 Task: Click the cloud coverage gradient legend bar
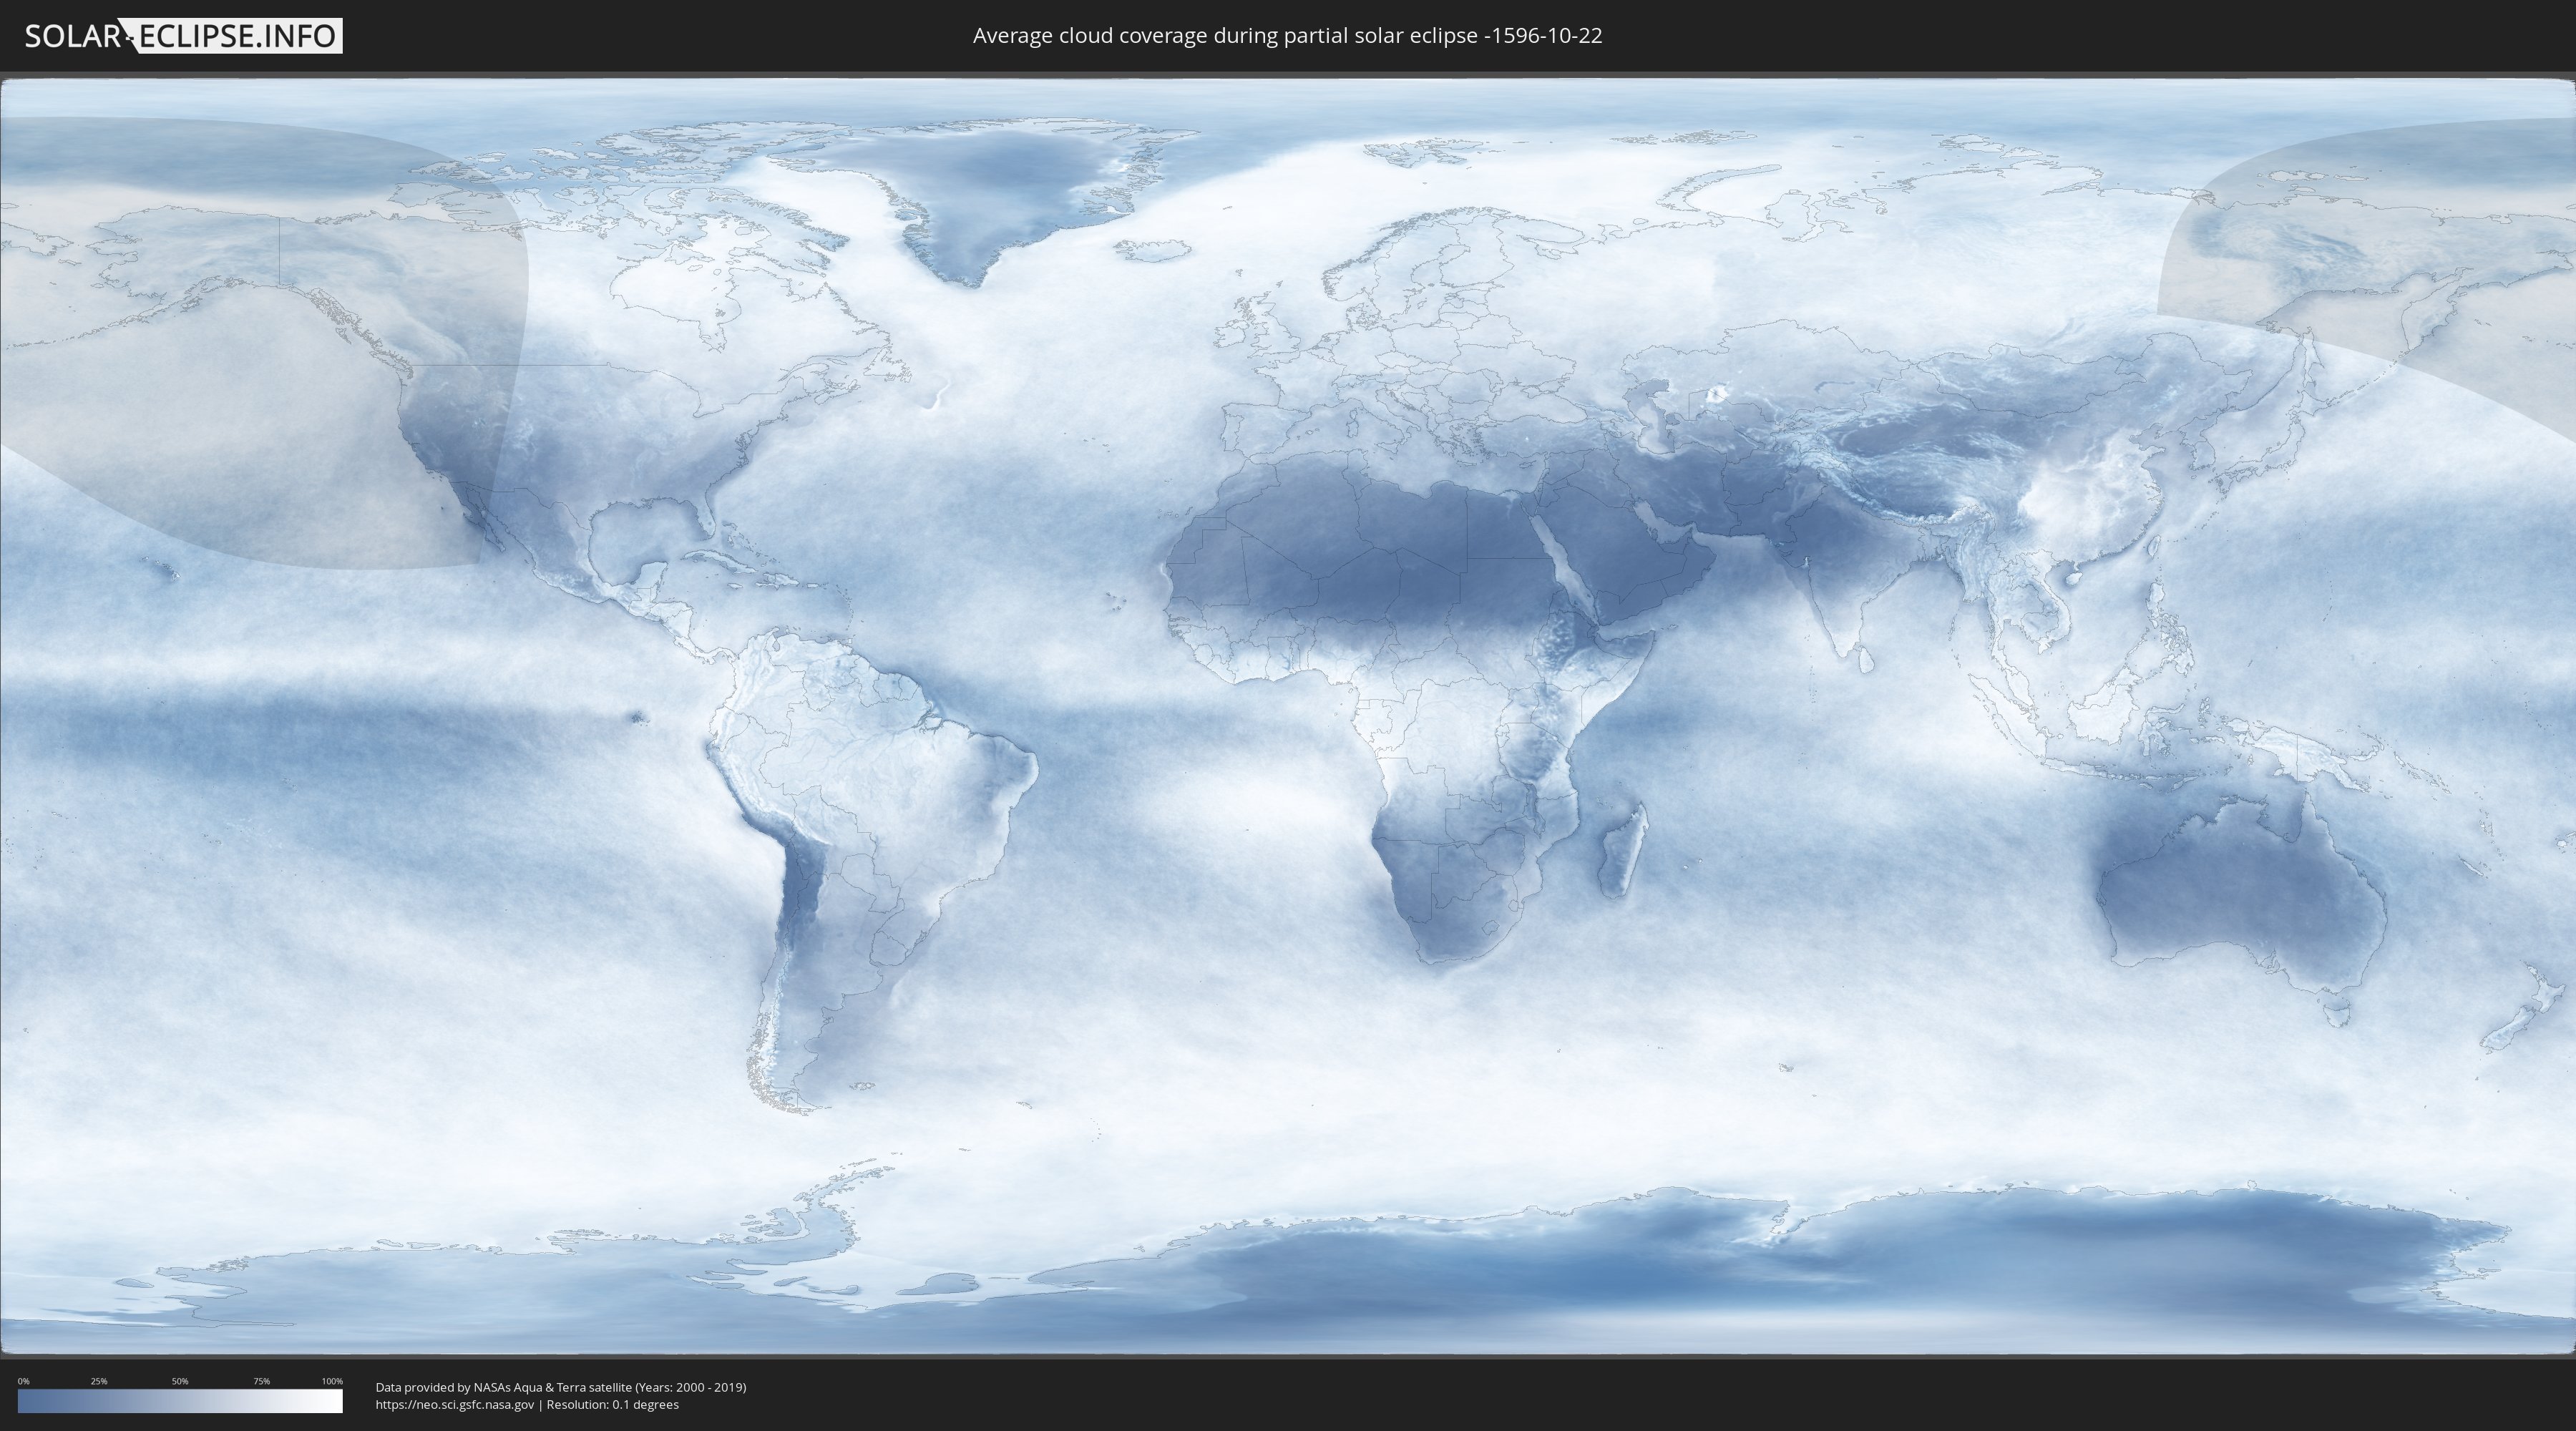[x=180, y=1400]
